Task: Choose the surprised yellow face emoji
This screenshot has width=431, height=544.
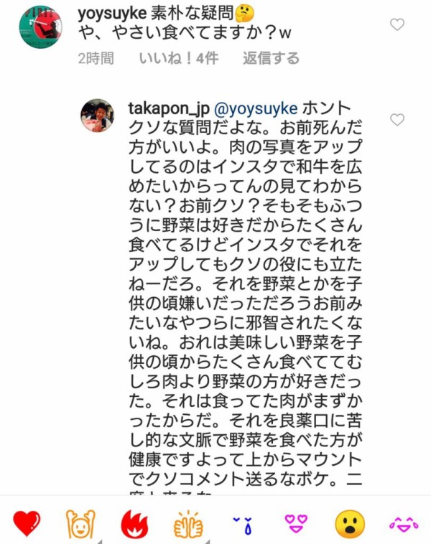Action: [x=350, y=524]
